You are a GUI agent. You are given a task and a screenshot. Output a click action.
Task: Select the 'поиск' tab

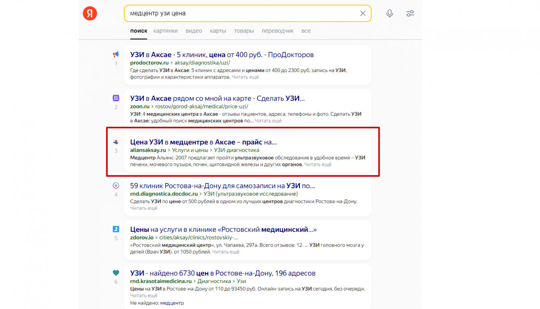pyautogui.click(x=139, y=31)
